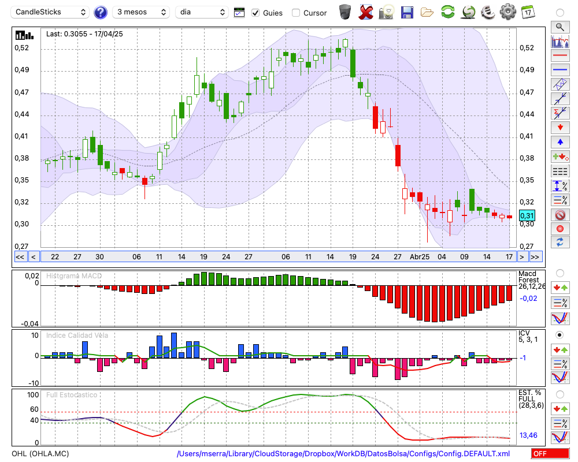Click the cyan 0,31 current price marker
Image resolution: width=578 pixels, height=462 pixels.
(527, 215)
